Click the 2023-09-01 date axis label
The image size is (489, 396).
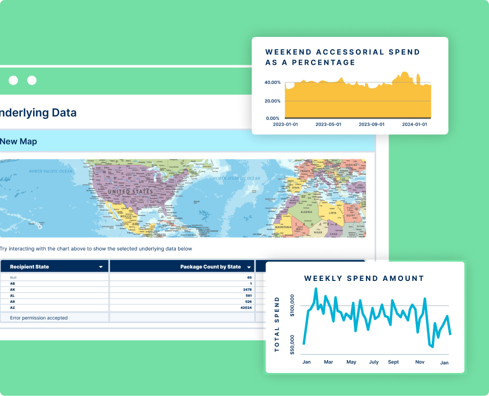pos(371,124)
